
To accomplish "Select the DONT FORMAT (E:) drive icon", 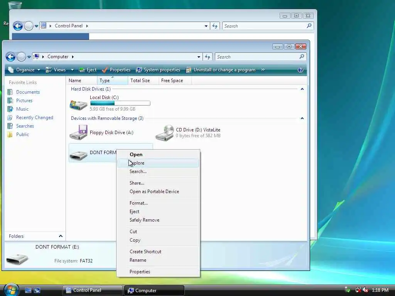I will [x=78, y=155].
